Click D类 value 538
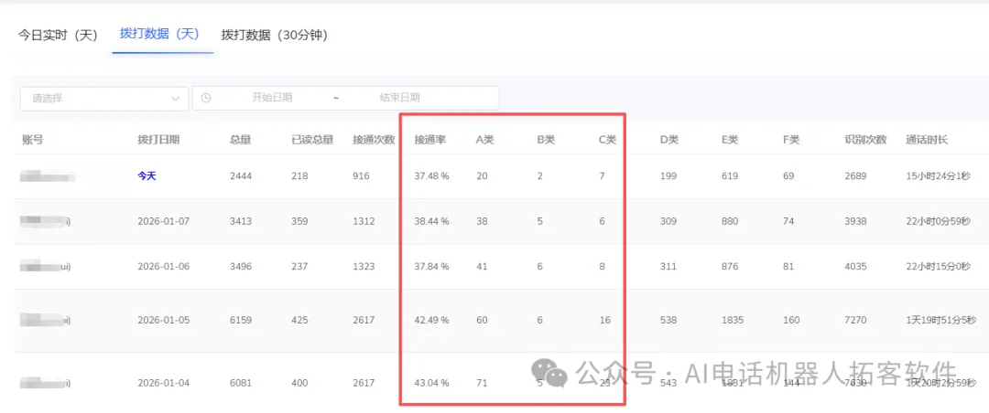This screenshot has height=413, width=989. (x=668, y=321)
